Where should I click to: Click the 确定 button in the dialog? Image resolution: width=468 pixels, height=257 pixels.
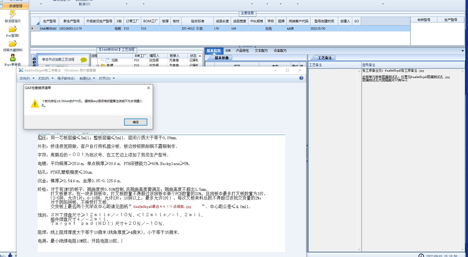coord(136,122)
